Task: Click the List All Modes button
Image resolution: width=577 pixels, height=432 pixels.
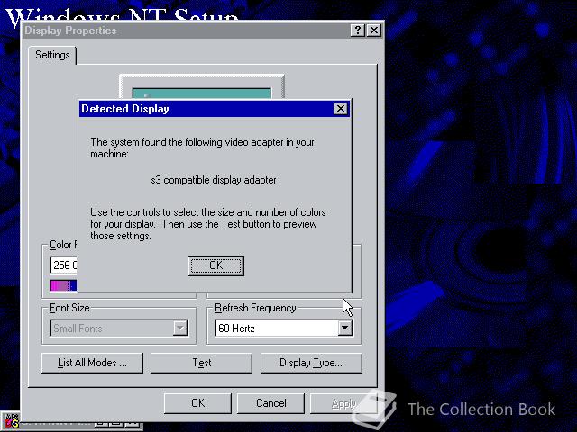Action: (92, 363)
